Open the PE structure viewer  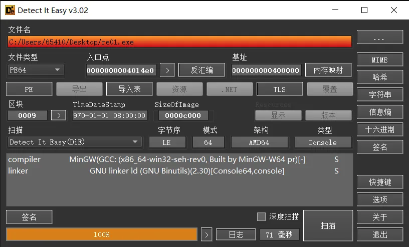[x=29, y=89]
